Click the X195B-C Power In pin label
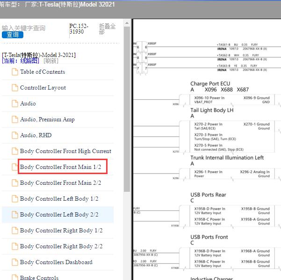This screenshot has height=280, width=281. [x=209, y=219]
